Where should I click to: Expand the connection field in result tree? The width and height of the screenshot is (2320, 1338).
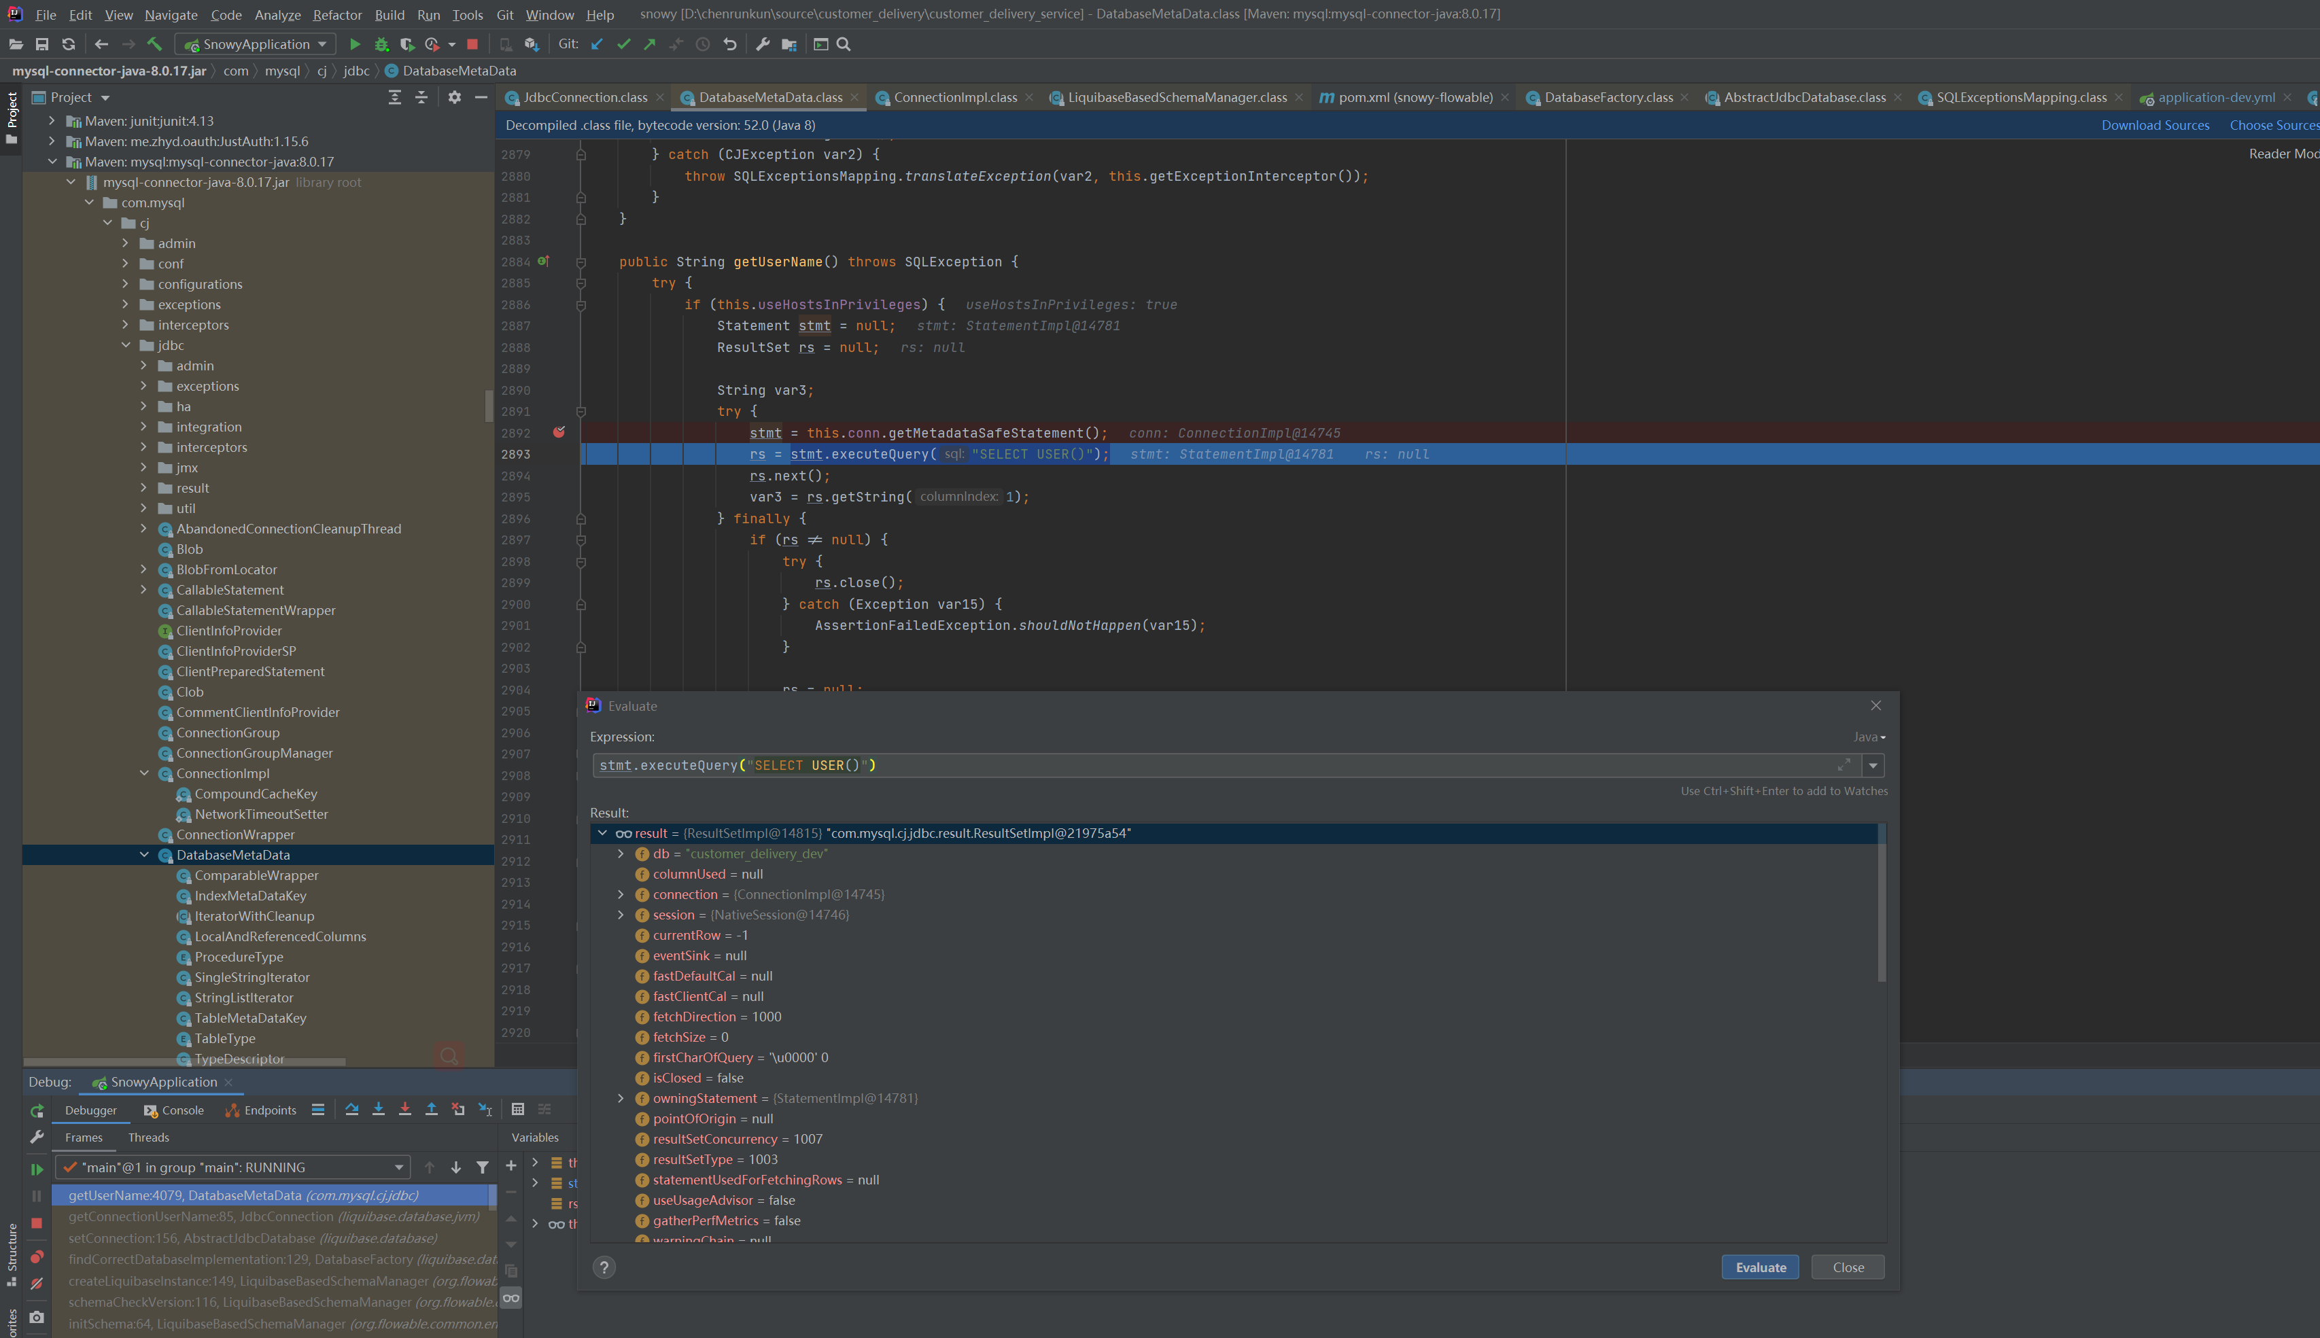pos(621,894)
